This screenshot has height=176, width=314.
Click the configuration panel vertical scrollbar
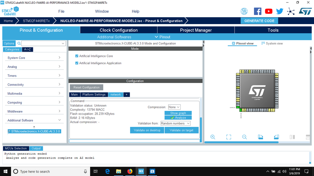(x=201, y=130)
